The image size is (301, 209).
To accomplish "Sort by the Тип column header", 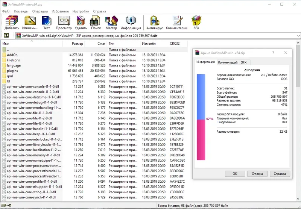I will click(x=124, y=44).
